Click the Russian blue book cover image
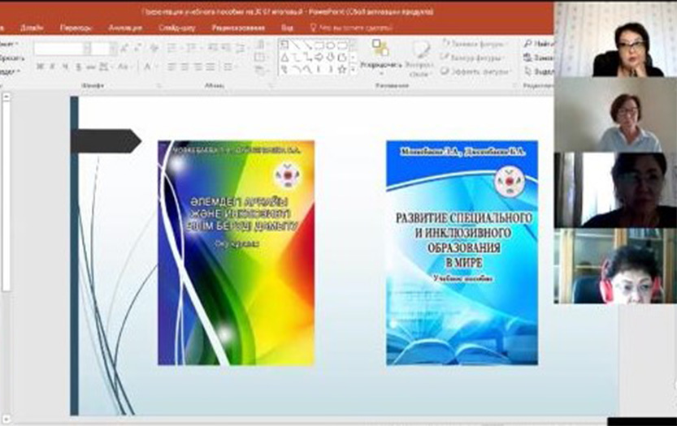The height and width of the screenshot is (426, 677). click(x=461, y=253)
